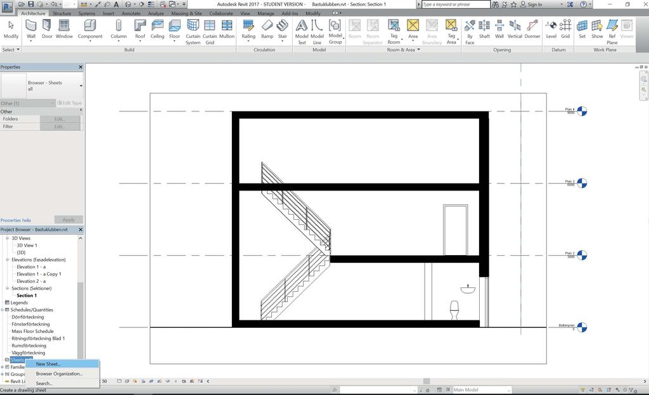Select the 3D View 1 item
Screen dimensions: 649x395
coord(27,246)
